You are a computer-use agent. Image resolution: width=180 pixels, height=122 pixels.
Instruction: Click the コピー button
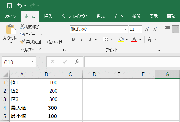tap(27, 34)
